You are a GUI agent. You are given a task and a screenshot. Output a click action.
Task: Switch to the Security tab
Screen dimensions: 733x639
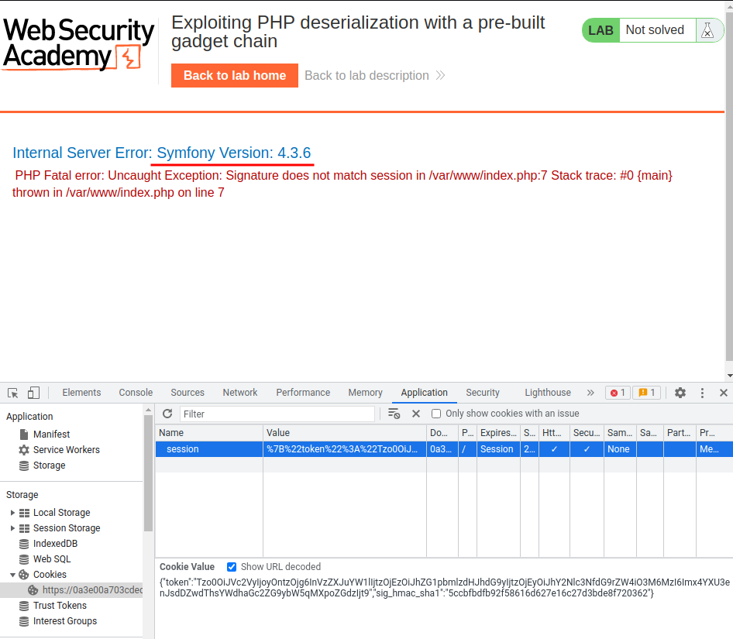483,393
